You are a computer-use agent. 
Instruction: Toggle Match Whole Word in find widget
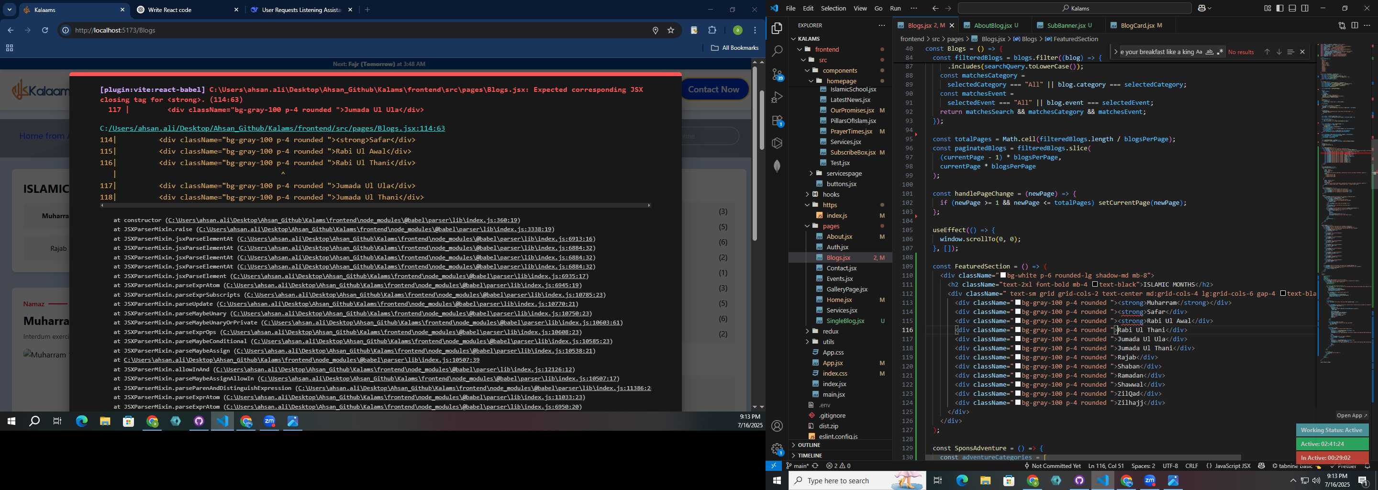click(x=1210, y=52)
